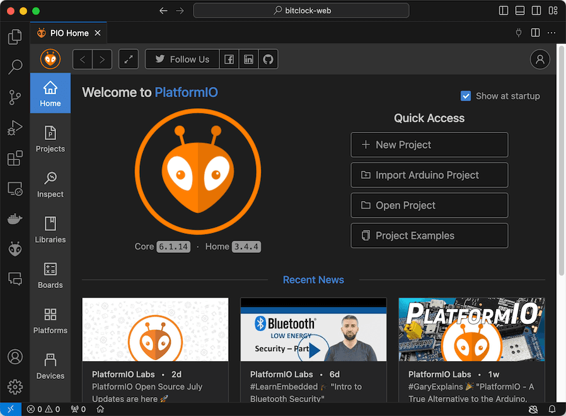566x416 pixels.
Task: Click the PlatformIO logo in PIO toolbar
Action: [50, 59]
